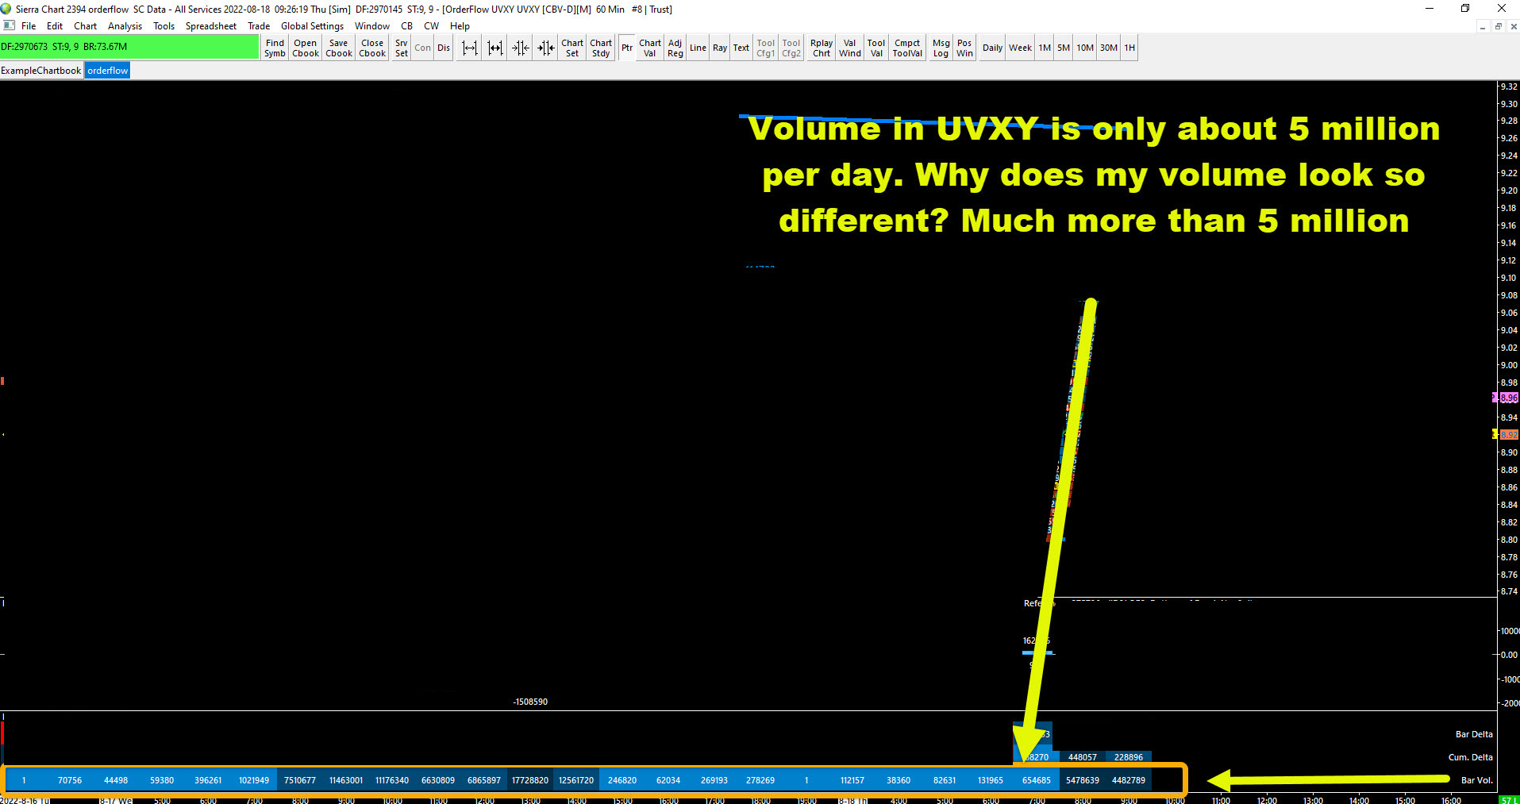Click the Tool Cfg1 button
The image size is (1520, 804).
tap(766, 48)
